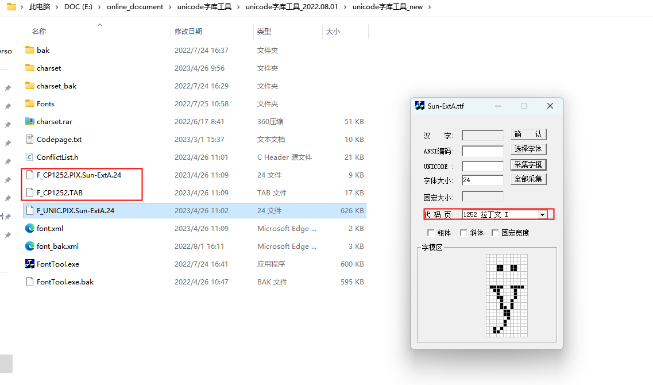Expand chevron after unicode字库工具_new breadcrumb

(430, 7)
